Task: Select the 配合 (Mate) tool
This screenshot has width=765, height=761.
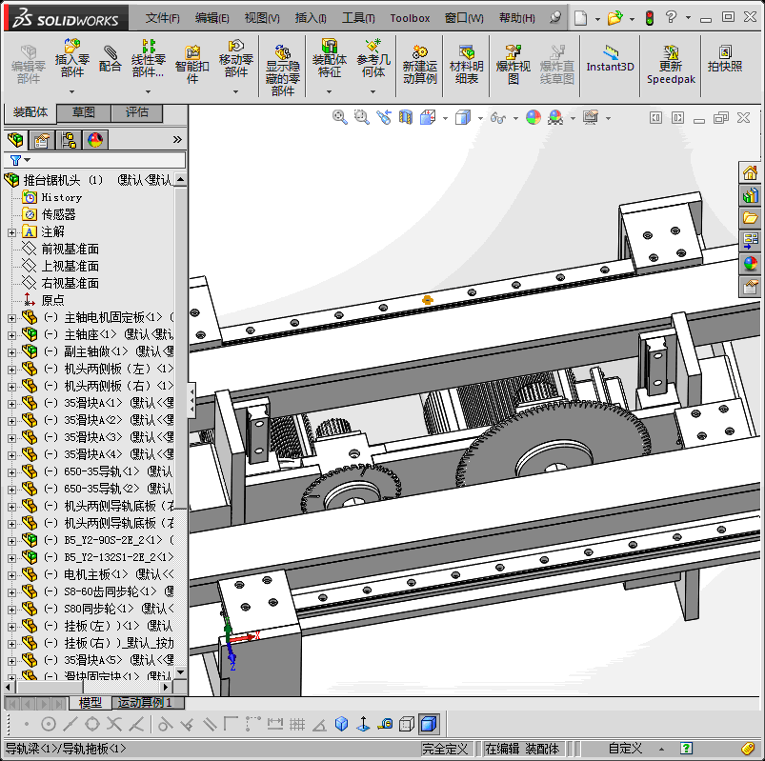Action: 111,59
